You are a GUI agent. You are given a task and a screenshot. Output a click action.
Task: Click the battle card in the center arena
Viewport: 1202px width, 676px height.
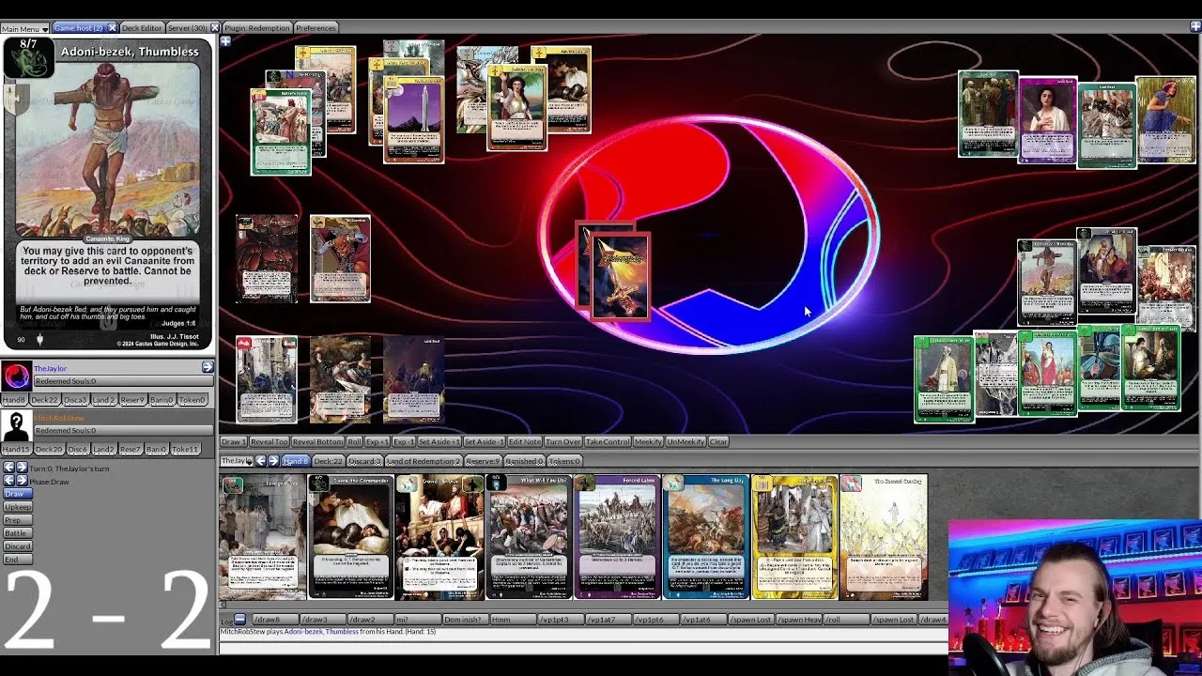(x=619, y=277)
